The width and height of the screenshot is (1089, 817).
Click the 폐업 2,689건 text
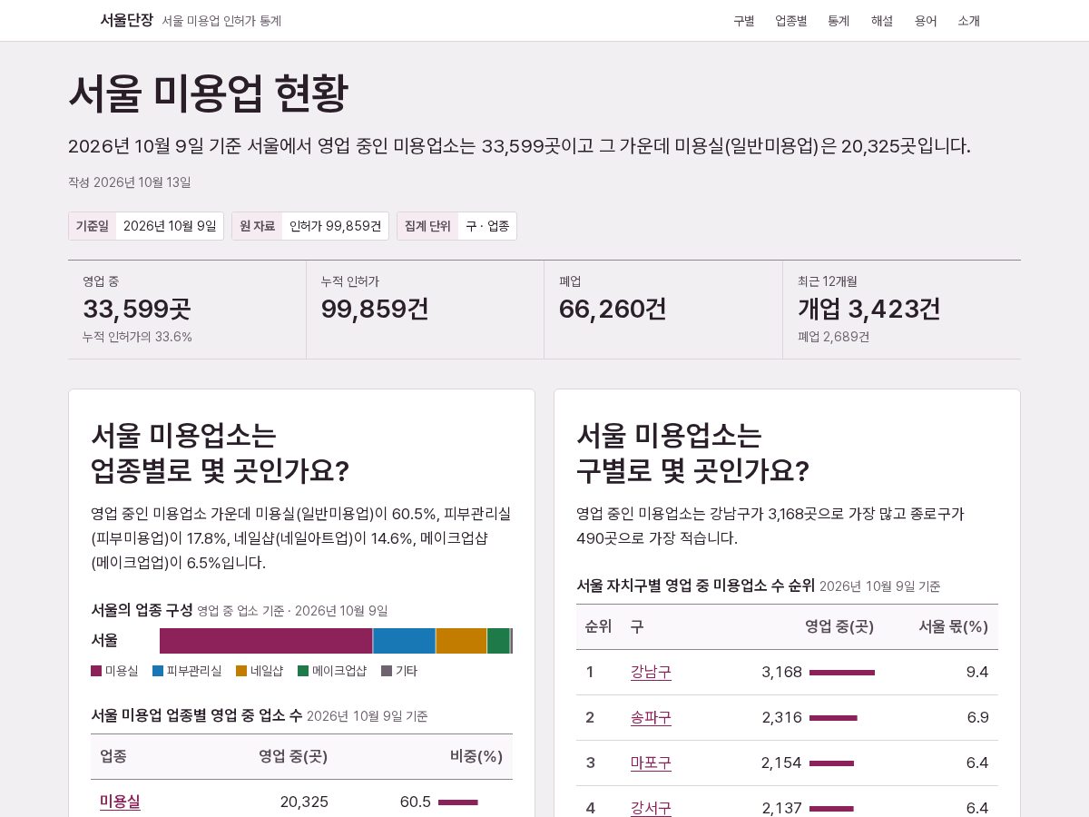click(833, 337)
